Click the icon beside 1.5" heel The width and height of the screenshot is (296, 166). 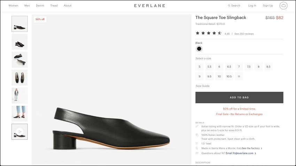(197, 143)
